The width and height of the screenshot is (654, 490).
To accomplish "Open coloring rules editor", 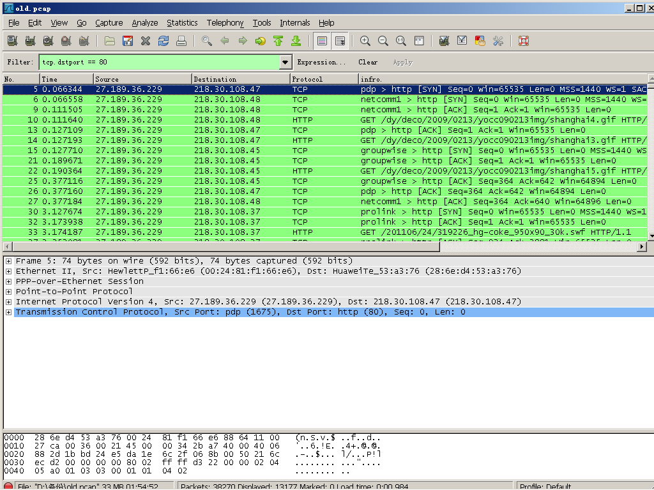I will click(480, 41).
